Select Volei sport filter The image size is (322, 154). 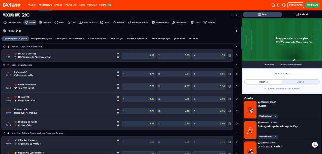[105, 23]
